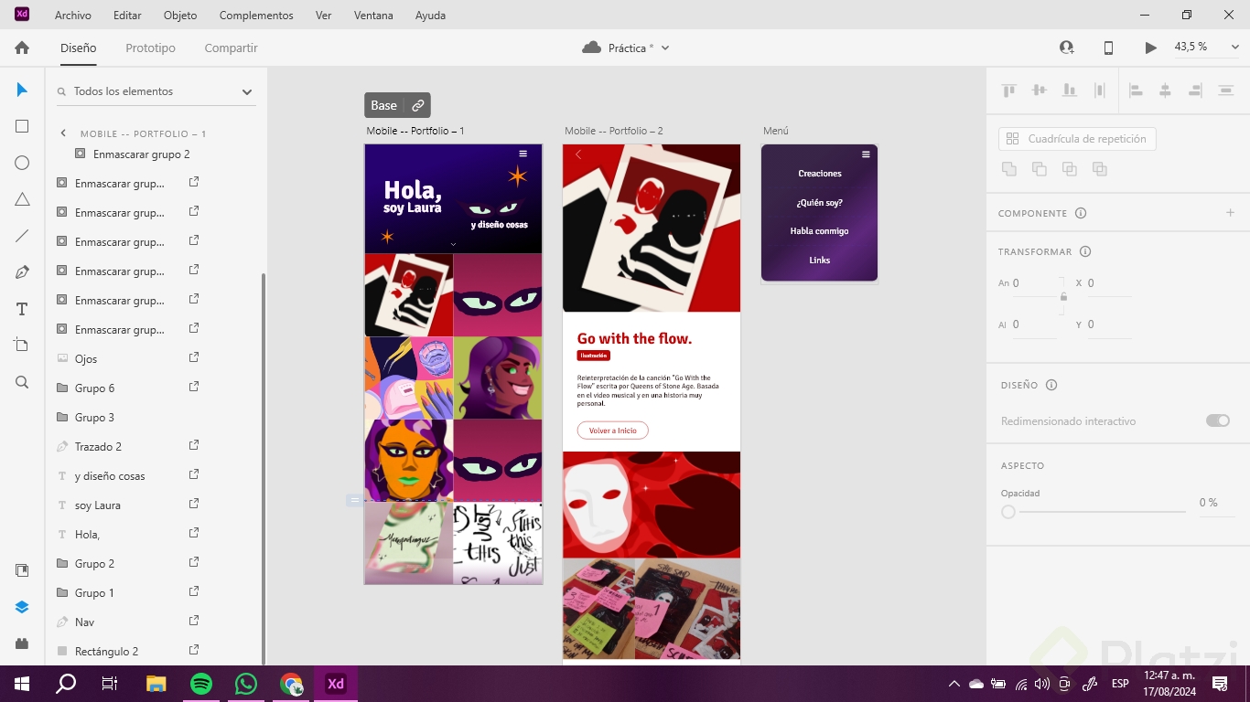Click Creaciones in the Menú artboard

click(820, 174)
